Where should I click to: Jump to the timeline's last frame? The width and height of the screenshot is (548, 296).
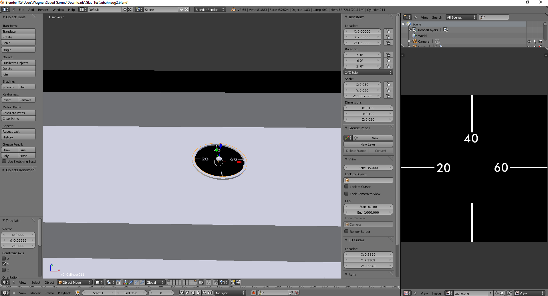pyautogui.click(x=210, y=293)
